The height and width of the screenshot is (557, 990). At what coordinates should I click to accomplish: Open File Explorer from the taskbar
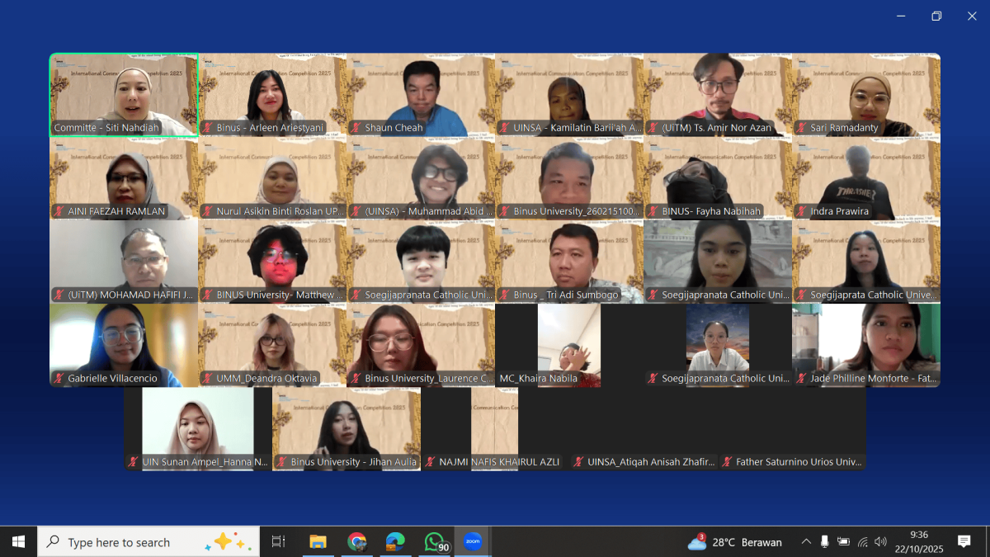coord(318,542)
